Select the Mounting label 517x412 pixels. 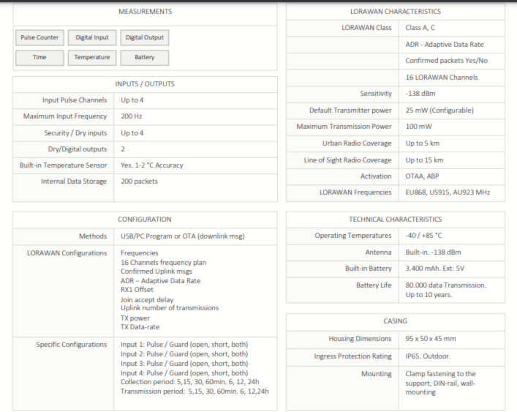click(x=376, y=374)
